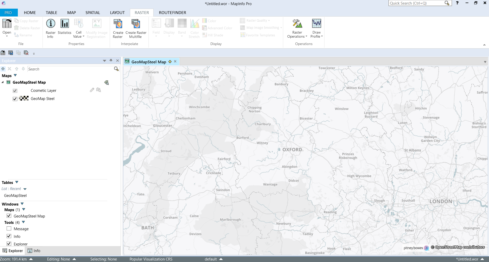
Task: Click the Help question mark icon
Action: 457,3
